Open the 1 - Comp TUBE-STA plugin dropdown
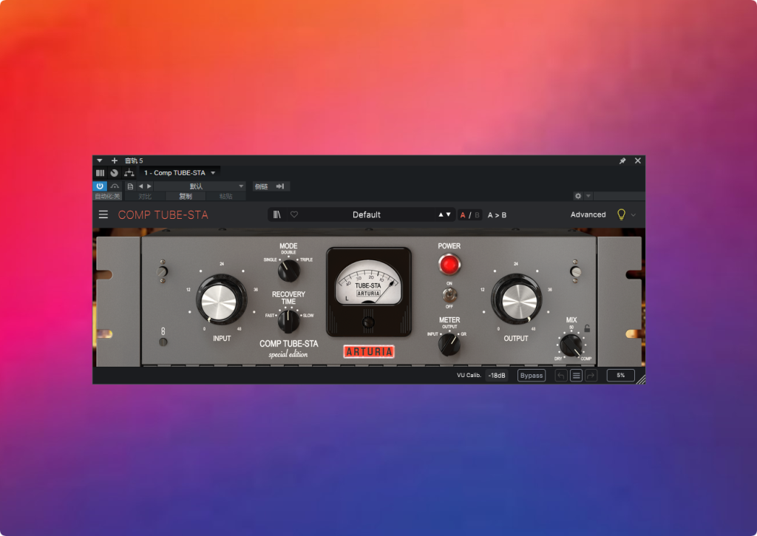This screenshot has height=536, width=757. click(x=180, y=172)
